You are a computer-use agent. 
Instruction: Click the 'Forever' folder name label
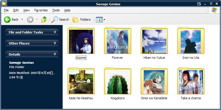tap(117, 58)
